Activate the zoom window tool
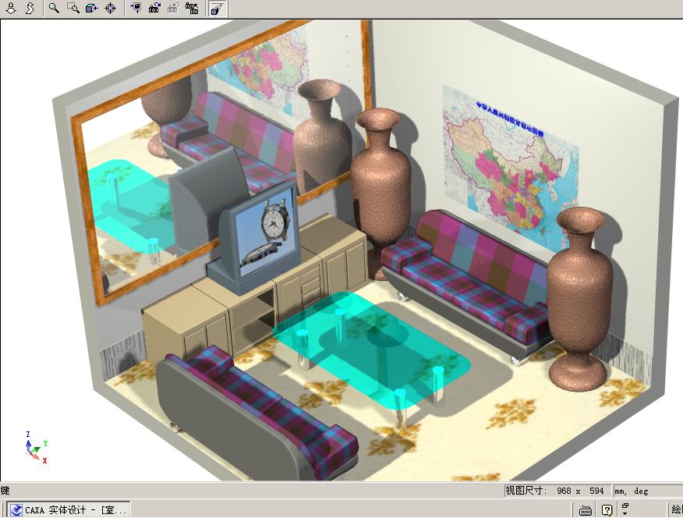The image size is (683, 518). click(73, 8)
